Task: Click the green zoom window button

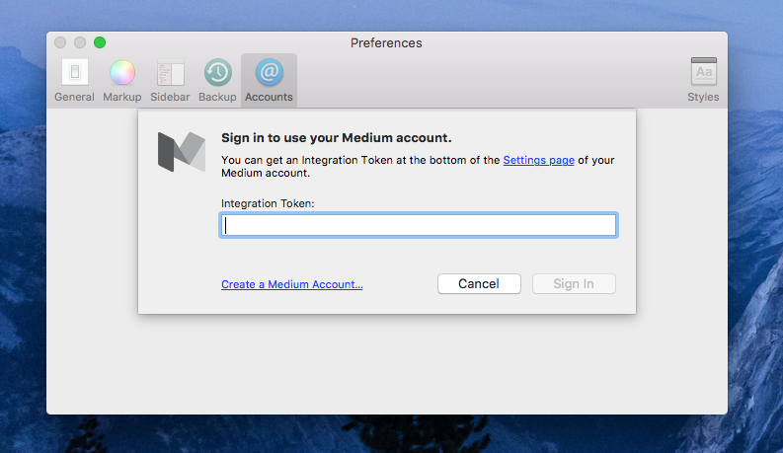Action: [x=100, y=42]
